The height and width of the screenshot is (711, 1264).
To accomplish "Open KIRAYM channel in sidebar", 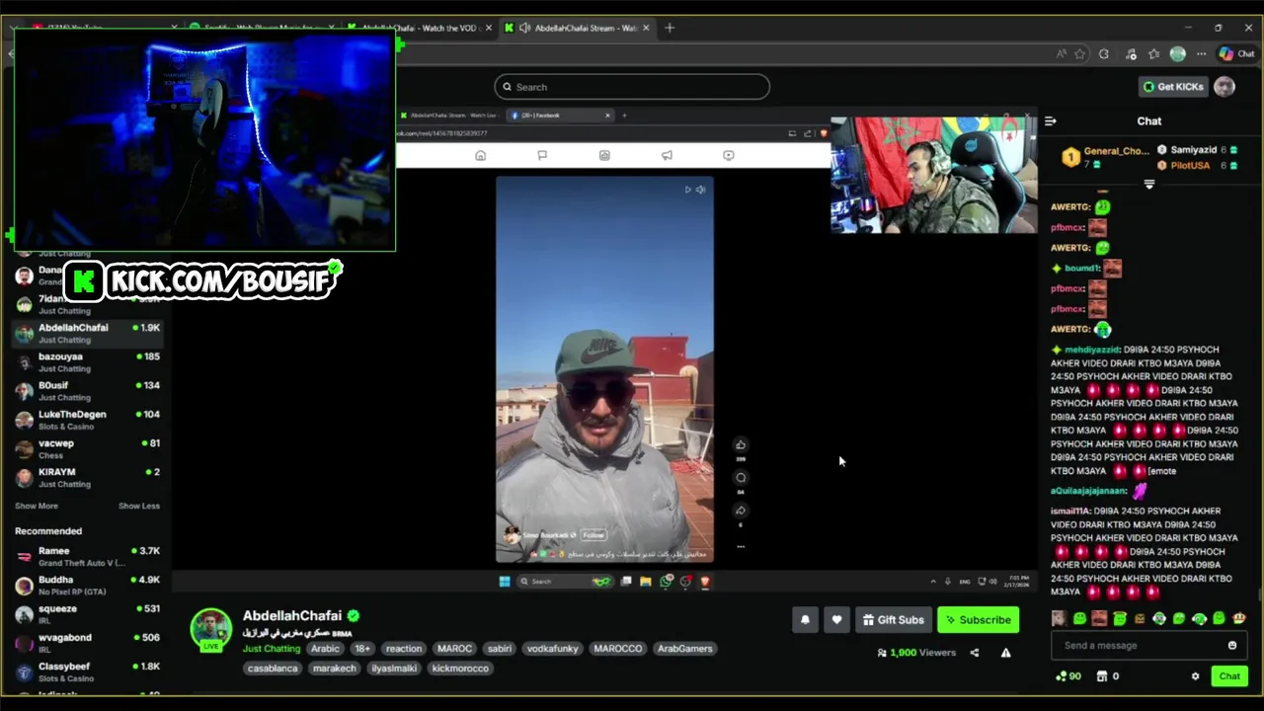I will [87, 477].
